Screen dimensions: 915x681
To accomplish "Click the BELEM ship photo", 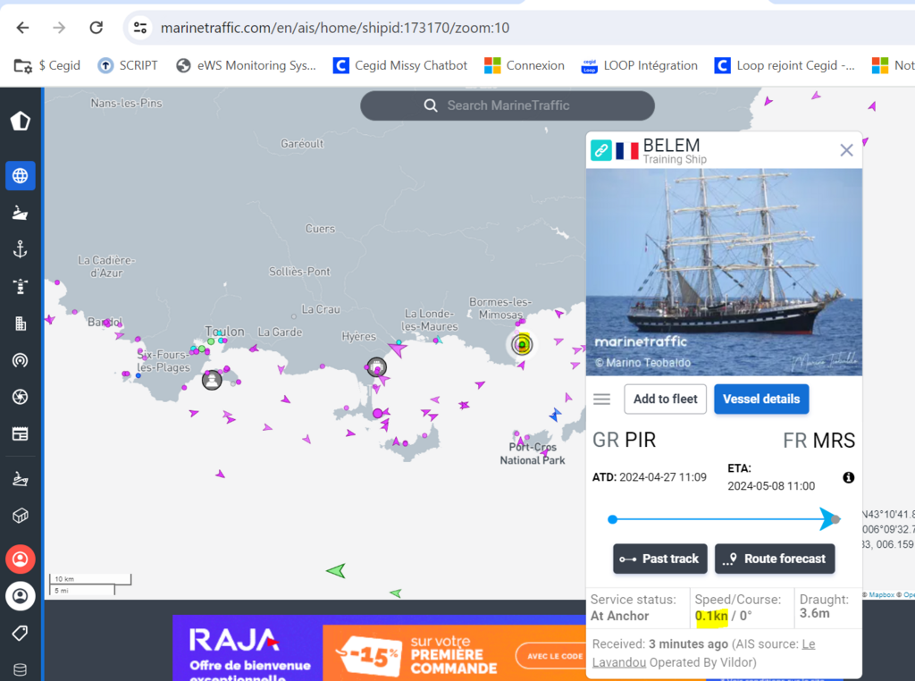I will (x=724, y=272).
